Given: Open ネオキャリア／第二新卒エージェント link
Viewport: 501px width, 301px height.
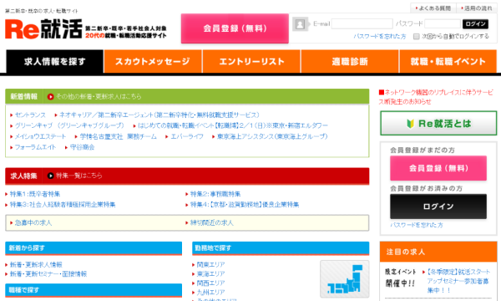Looking at the screenshot, I should tap(159, 115).
